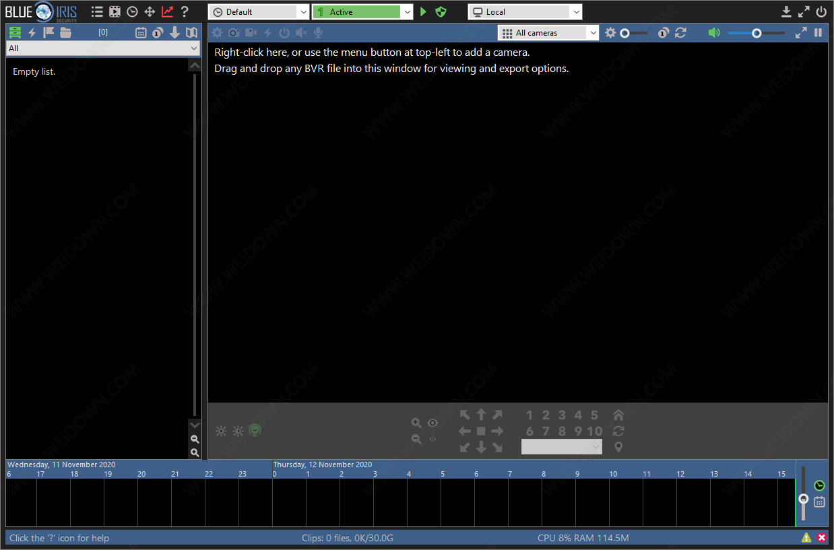Click the four-arrow move icon

tap(150, 11)
